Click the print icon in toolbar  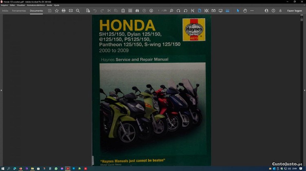pos(64,11)
